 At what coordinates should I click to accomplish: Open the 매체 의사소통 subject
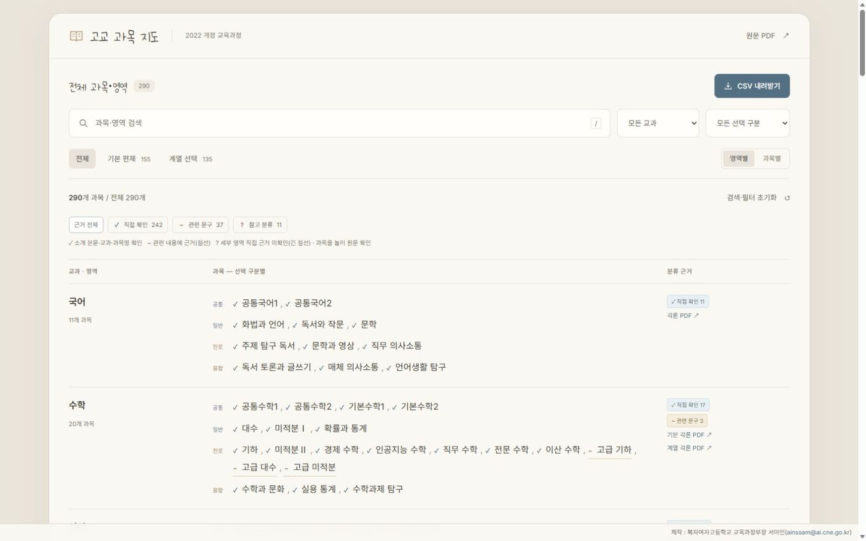tap(353, 367)
